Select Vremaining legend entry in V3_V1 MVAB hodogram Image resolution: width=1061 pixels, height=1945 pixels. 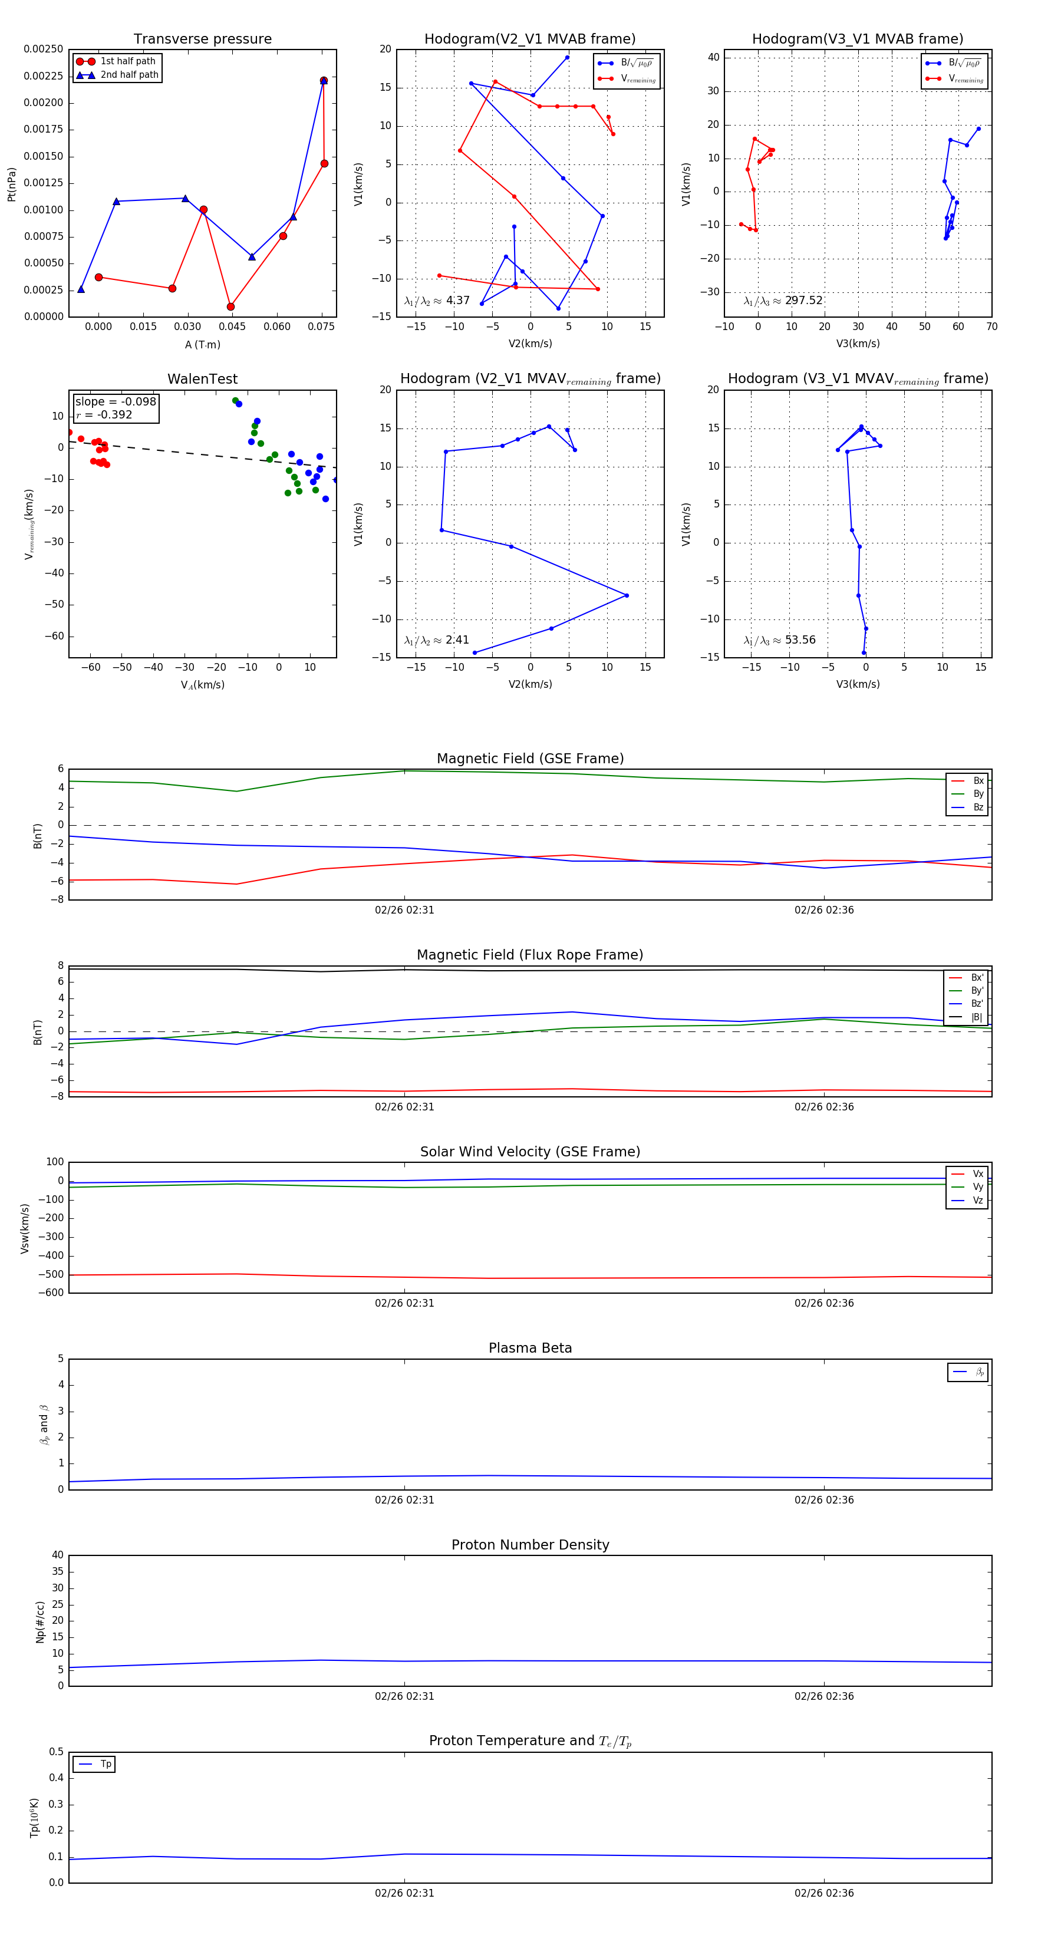[954, 78]
